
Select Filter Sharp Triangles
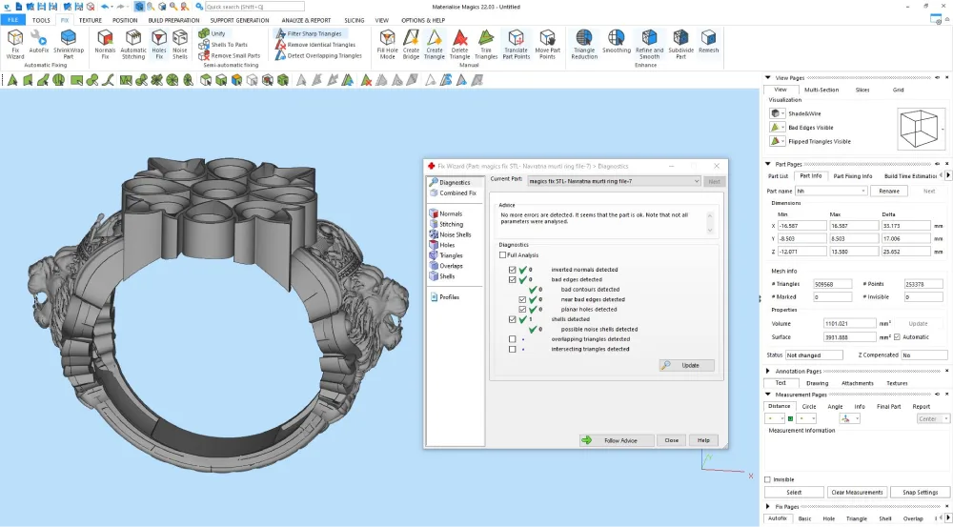(x=309, y=33)
